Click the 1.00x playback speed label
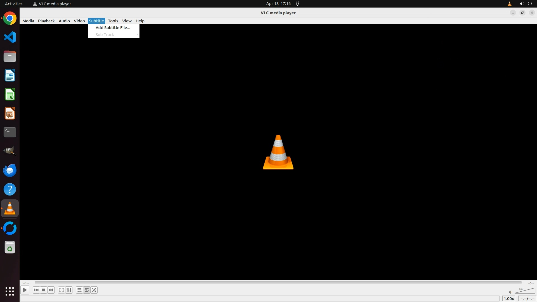The height and width of the screenshot is (302, 537). [509, 299]
